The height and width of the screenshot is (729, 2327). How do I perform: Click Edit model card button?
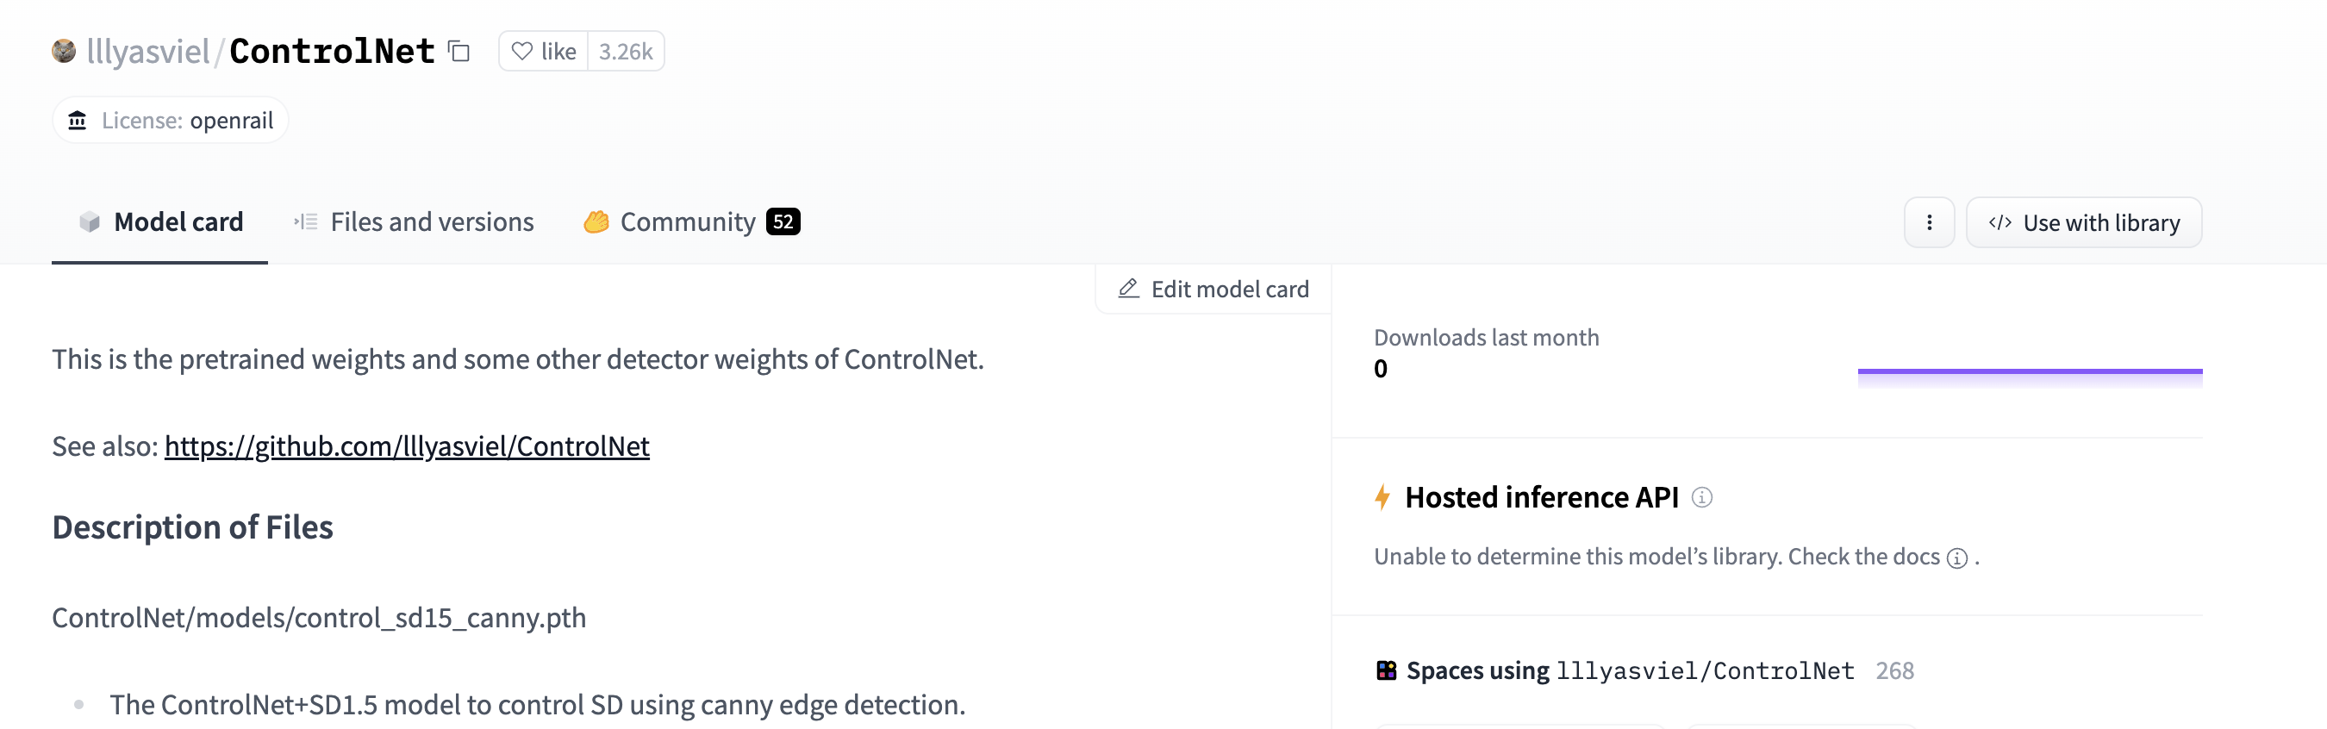point(1213,289)
